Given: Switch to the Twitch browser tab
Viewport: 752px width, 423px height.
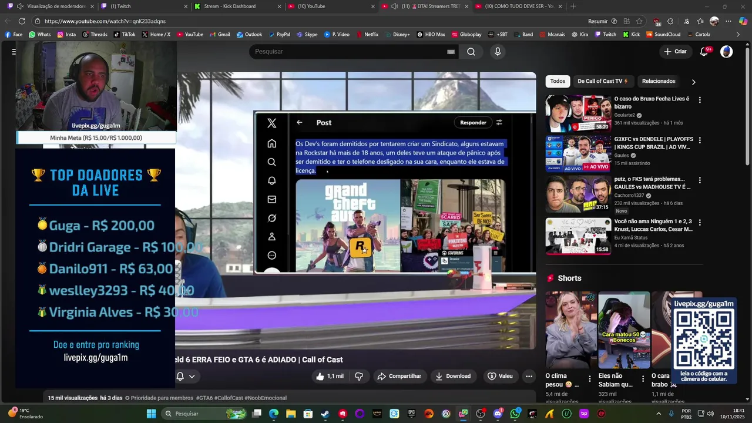Looking at the screenshot, I should [144, 6].
